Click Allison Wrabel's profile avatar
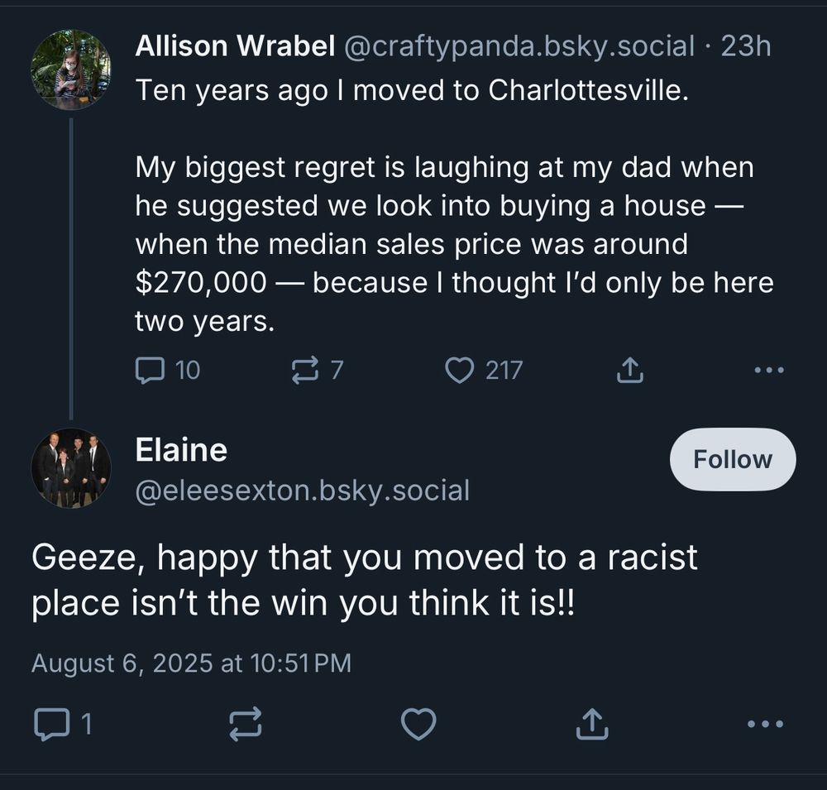 pyautogui.click(x=72, y=69)
